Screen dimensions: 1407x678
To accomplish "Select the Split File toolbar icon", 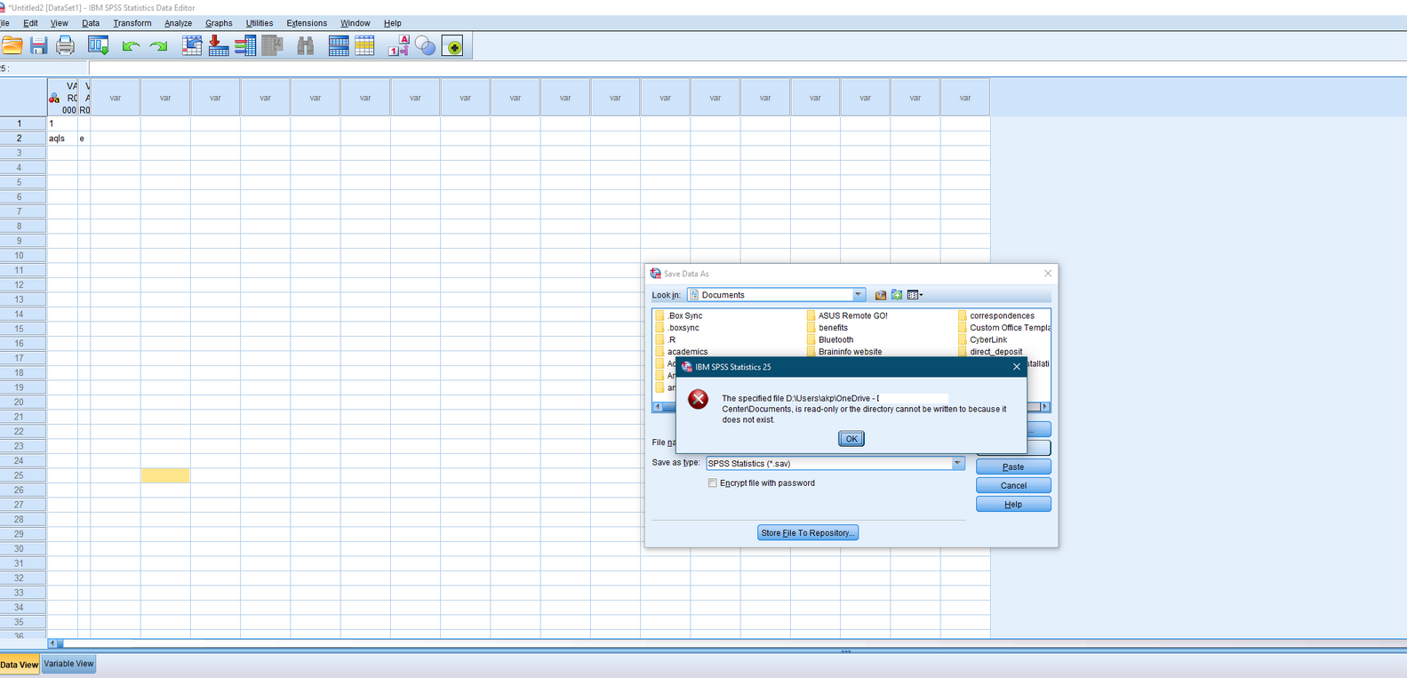I will [339, 46].
